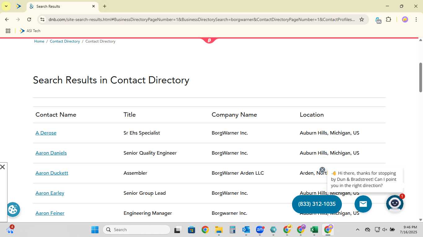The image size is (423, 237).
Task: View site information icon in address bar
Action: (42, 19)
